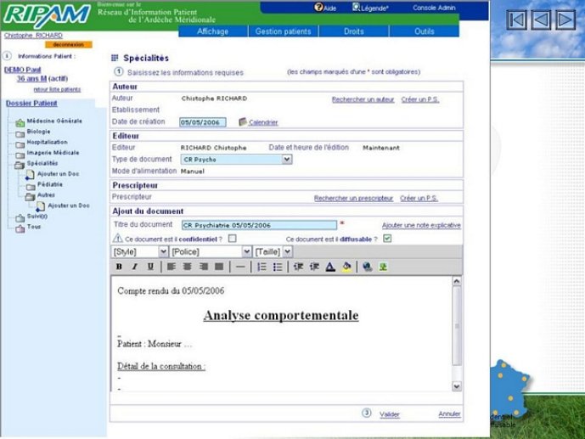Open the Autres subfolder
585x439 pixels.
pos(31,196)
